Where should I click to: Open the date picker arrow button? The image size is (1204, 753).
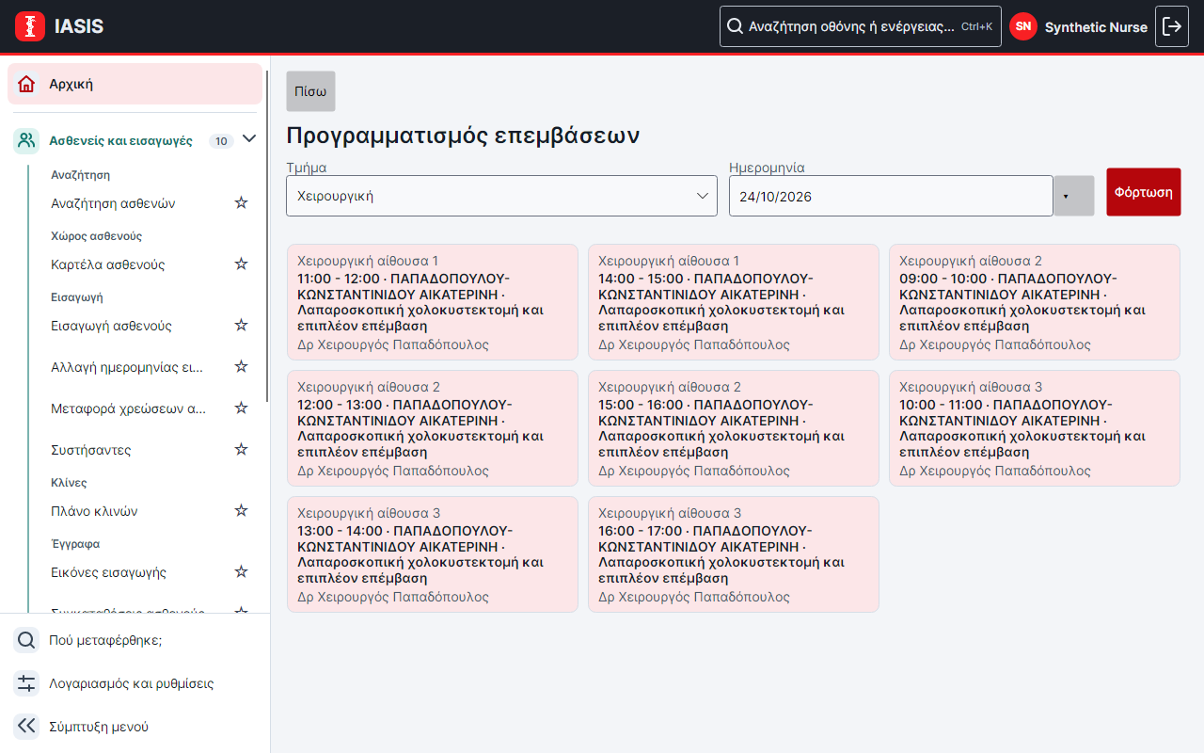point(1073,196)
